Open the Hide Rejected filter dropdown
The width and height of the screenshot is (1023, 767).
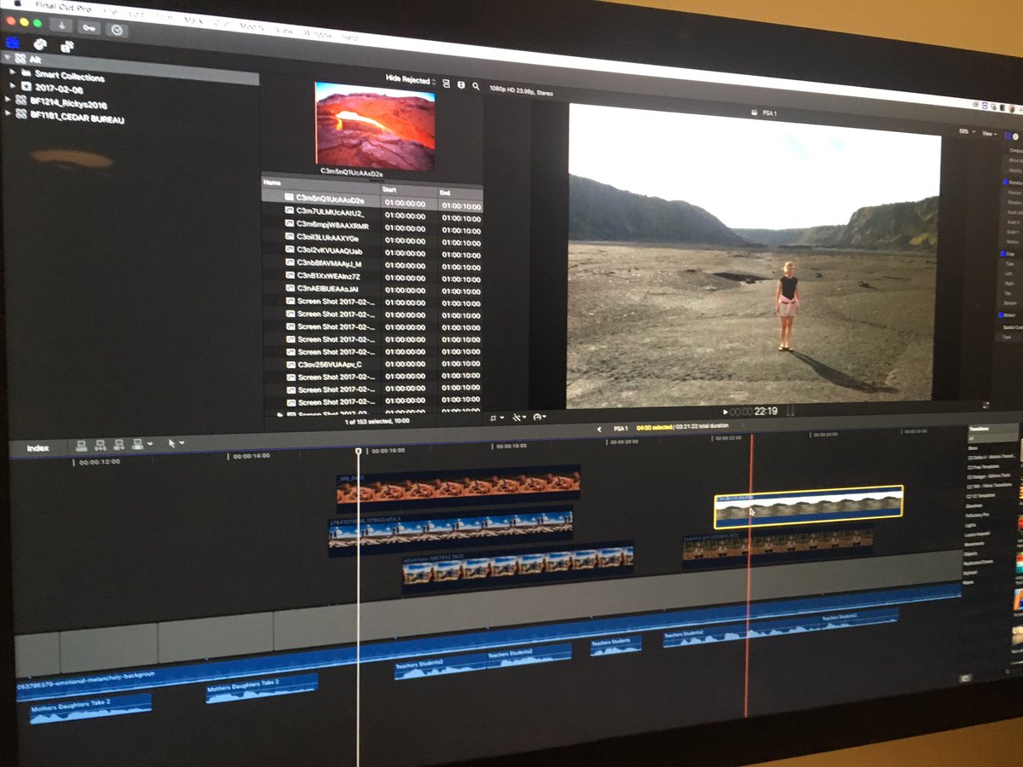tap(411, 80)
